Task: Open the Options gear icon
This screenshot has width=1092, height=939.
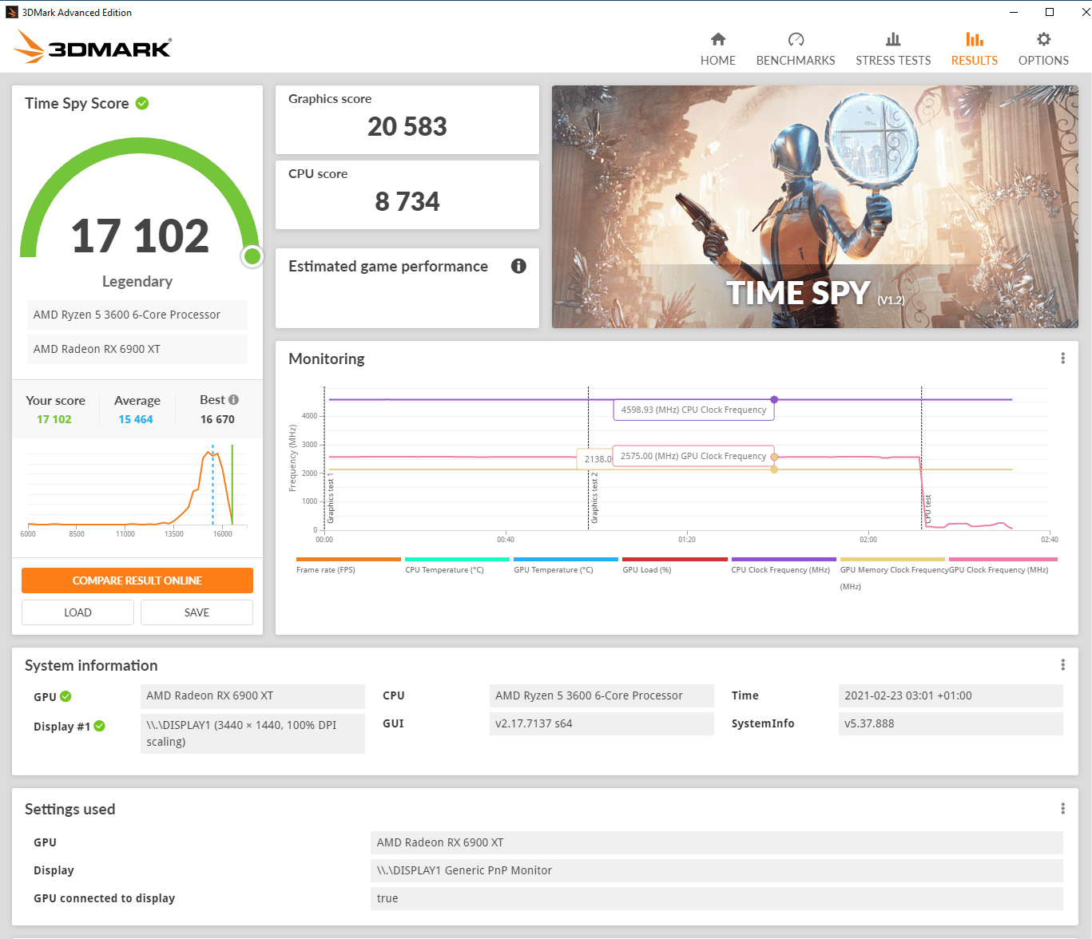Action: click(1043, 39)
